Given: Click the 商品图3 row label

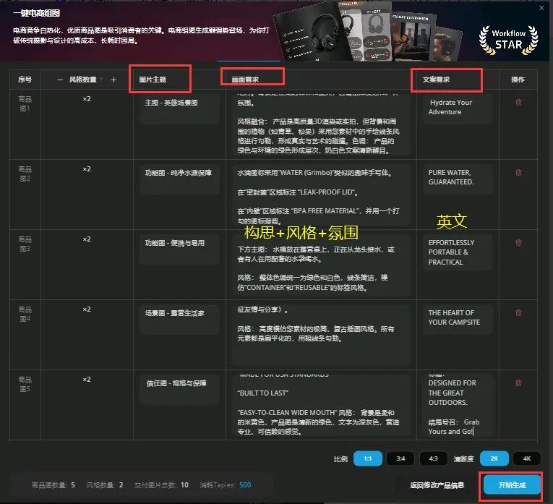Looking at the screenshot, I should pyautogui.click(x=25, y=244).
